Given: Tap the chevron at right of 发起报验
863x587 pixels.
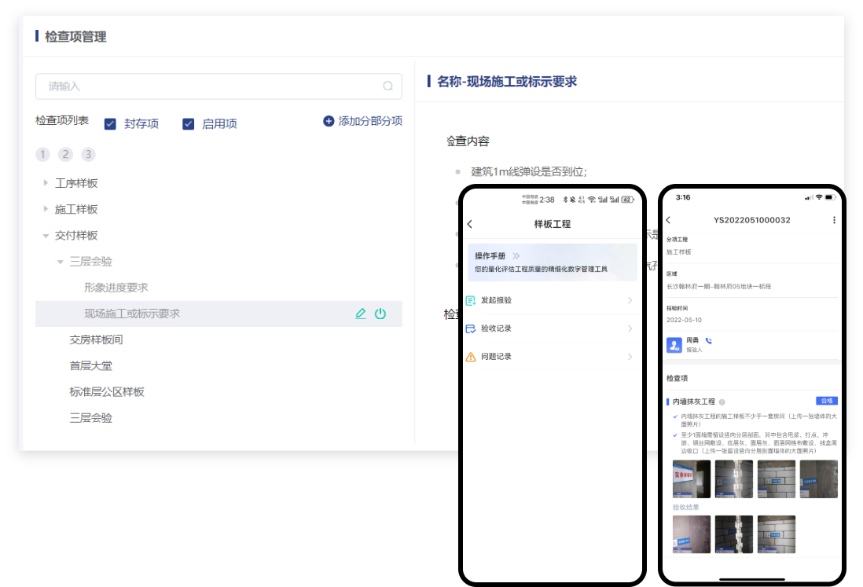Looking at the screenshot, I should click(630, 300).
